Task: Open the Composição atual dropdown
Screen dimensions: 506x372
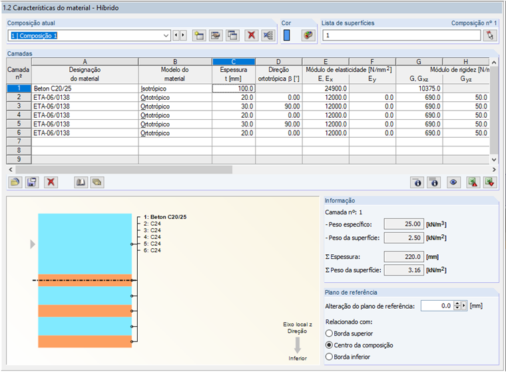Action: click(x=166, y=35)
